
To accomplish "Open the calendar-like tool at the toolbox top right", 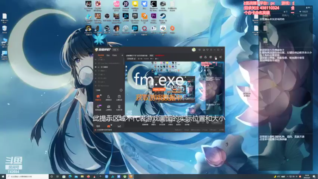I will (119, 97).
